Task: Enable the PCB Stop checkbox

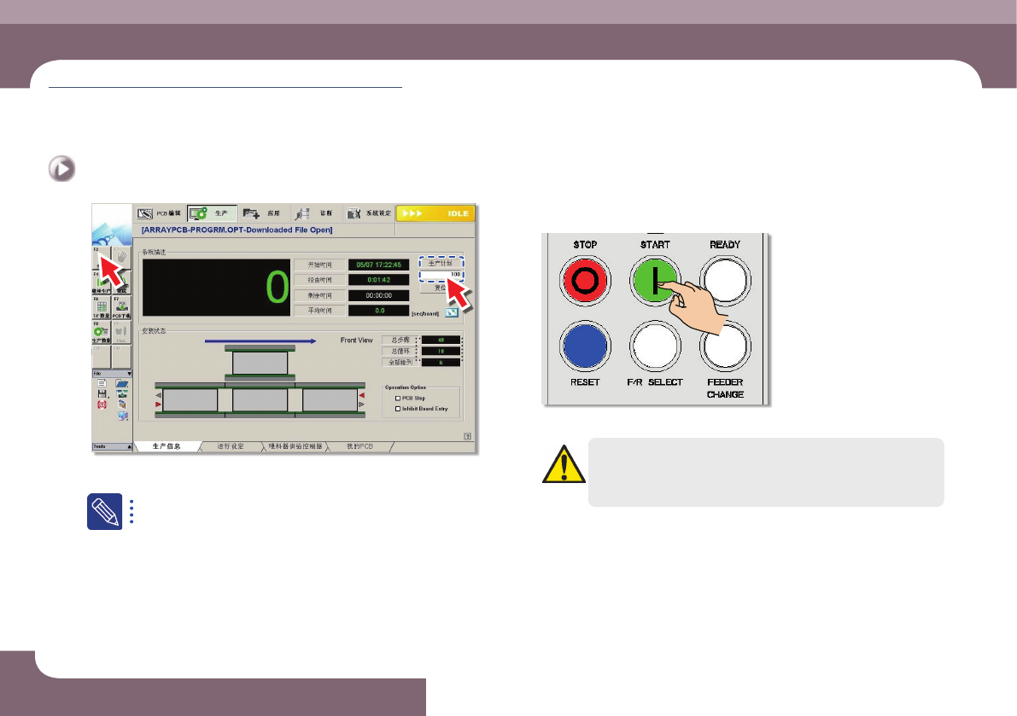Action: coord(398,398)
